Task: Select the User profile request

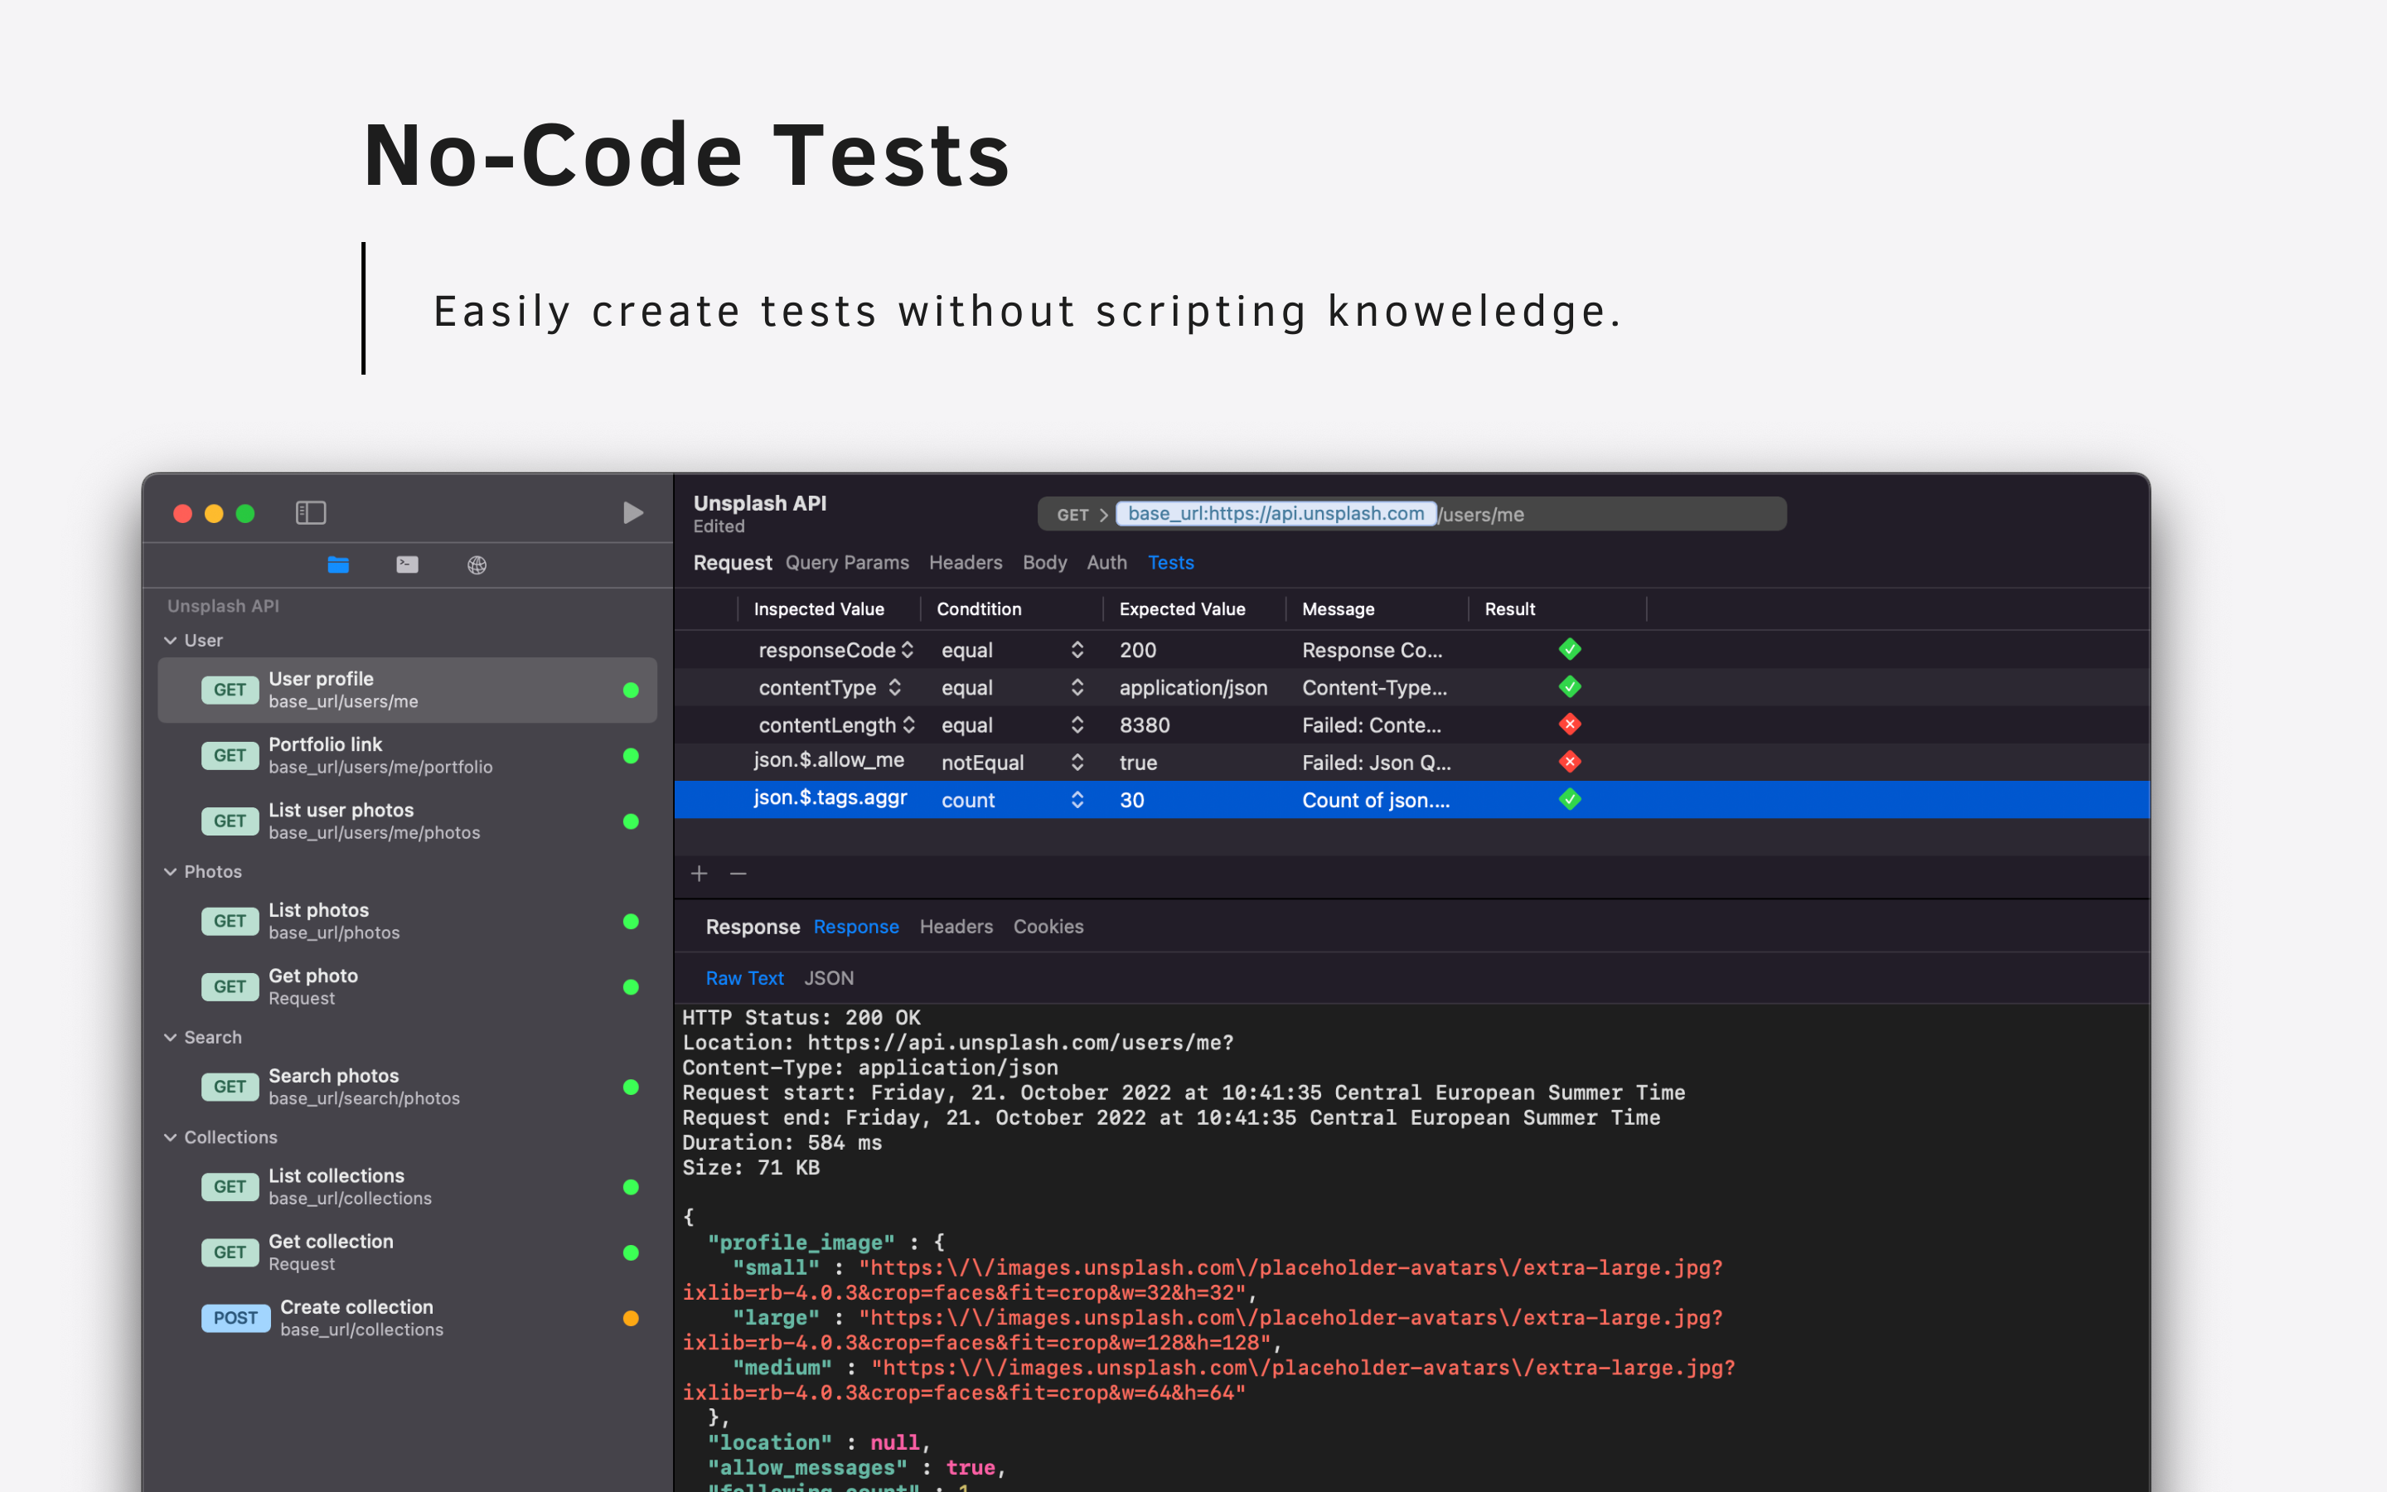Action: coord(408,690)
